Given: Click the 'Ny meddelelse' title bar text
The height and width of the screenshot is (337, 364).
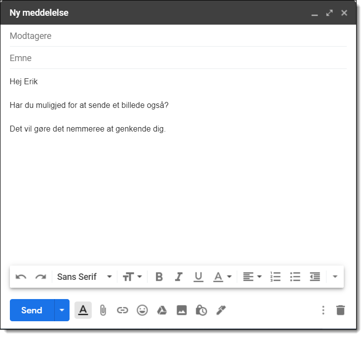Looking at the screenshot, I should click(39, 13).
